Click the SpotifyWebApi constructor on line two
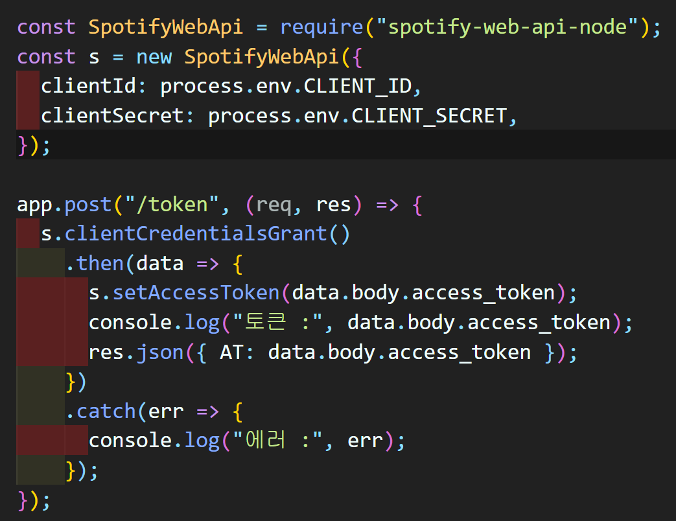 pyautogui.click(x=261, y=57)
